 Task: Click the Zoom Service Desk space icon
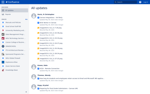(3, 66)
